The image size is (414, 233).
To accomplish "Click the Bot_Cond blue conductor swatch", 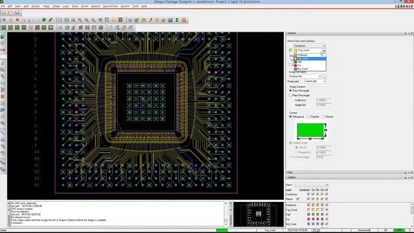I will [x=309, y=224].
